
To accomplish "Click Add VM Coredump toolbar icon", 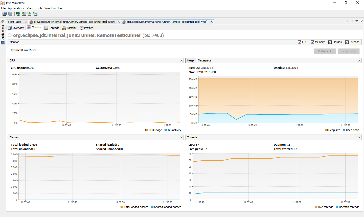I will tap(30, 14).
